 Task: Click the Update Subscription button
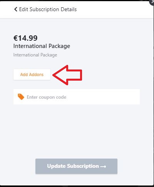pyautogui.click(x=76, y=166)
